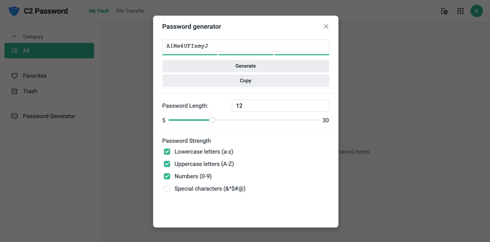Image resolution: width=490 pixels, height=242 pixels.
Task: Switch to File Transfer tab
Action: (130, 11)
